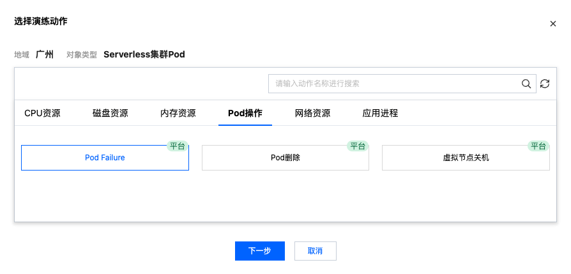Click the 下一步 button
This screenshot has width=571, height=274.
click(259, 250)
